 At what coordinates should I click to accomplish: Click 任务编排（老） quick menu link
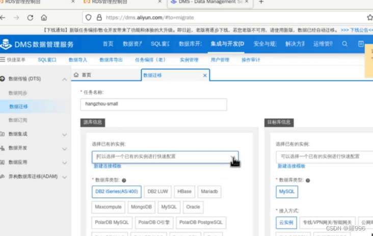[x=151, y=60]
